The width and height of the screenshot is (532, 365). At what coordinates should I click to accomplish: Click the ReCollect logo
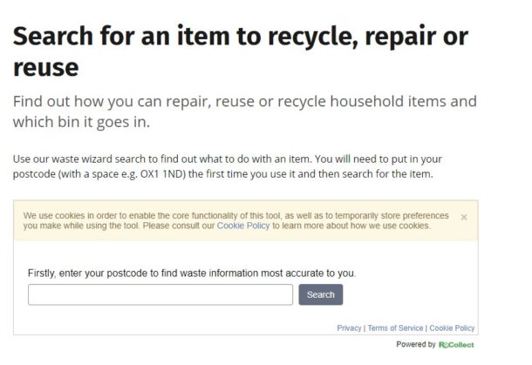click(457, 345)
